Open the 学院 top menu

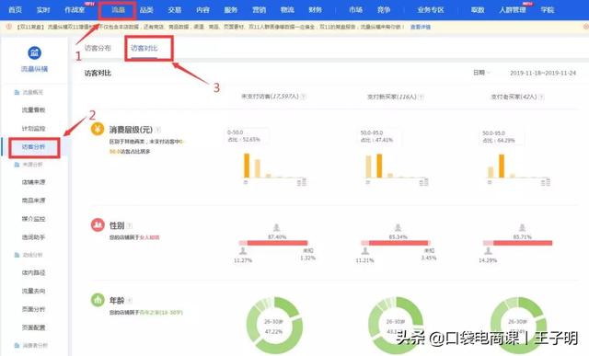[548, 10]
